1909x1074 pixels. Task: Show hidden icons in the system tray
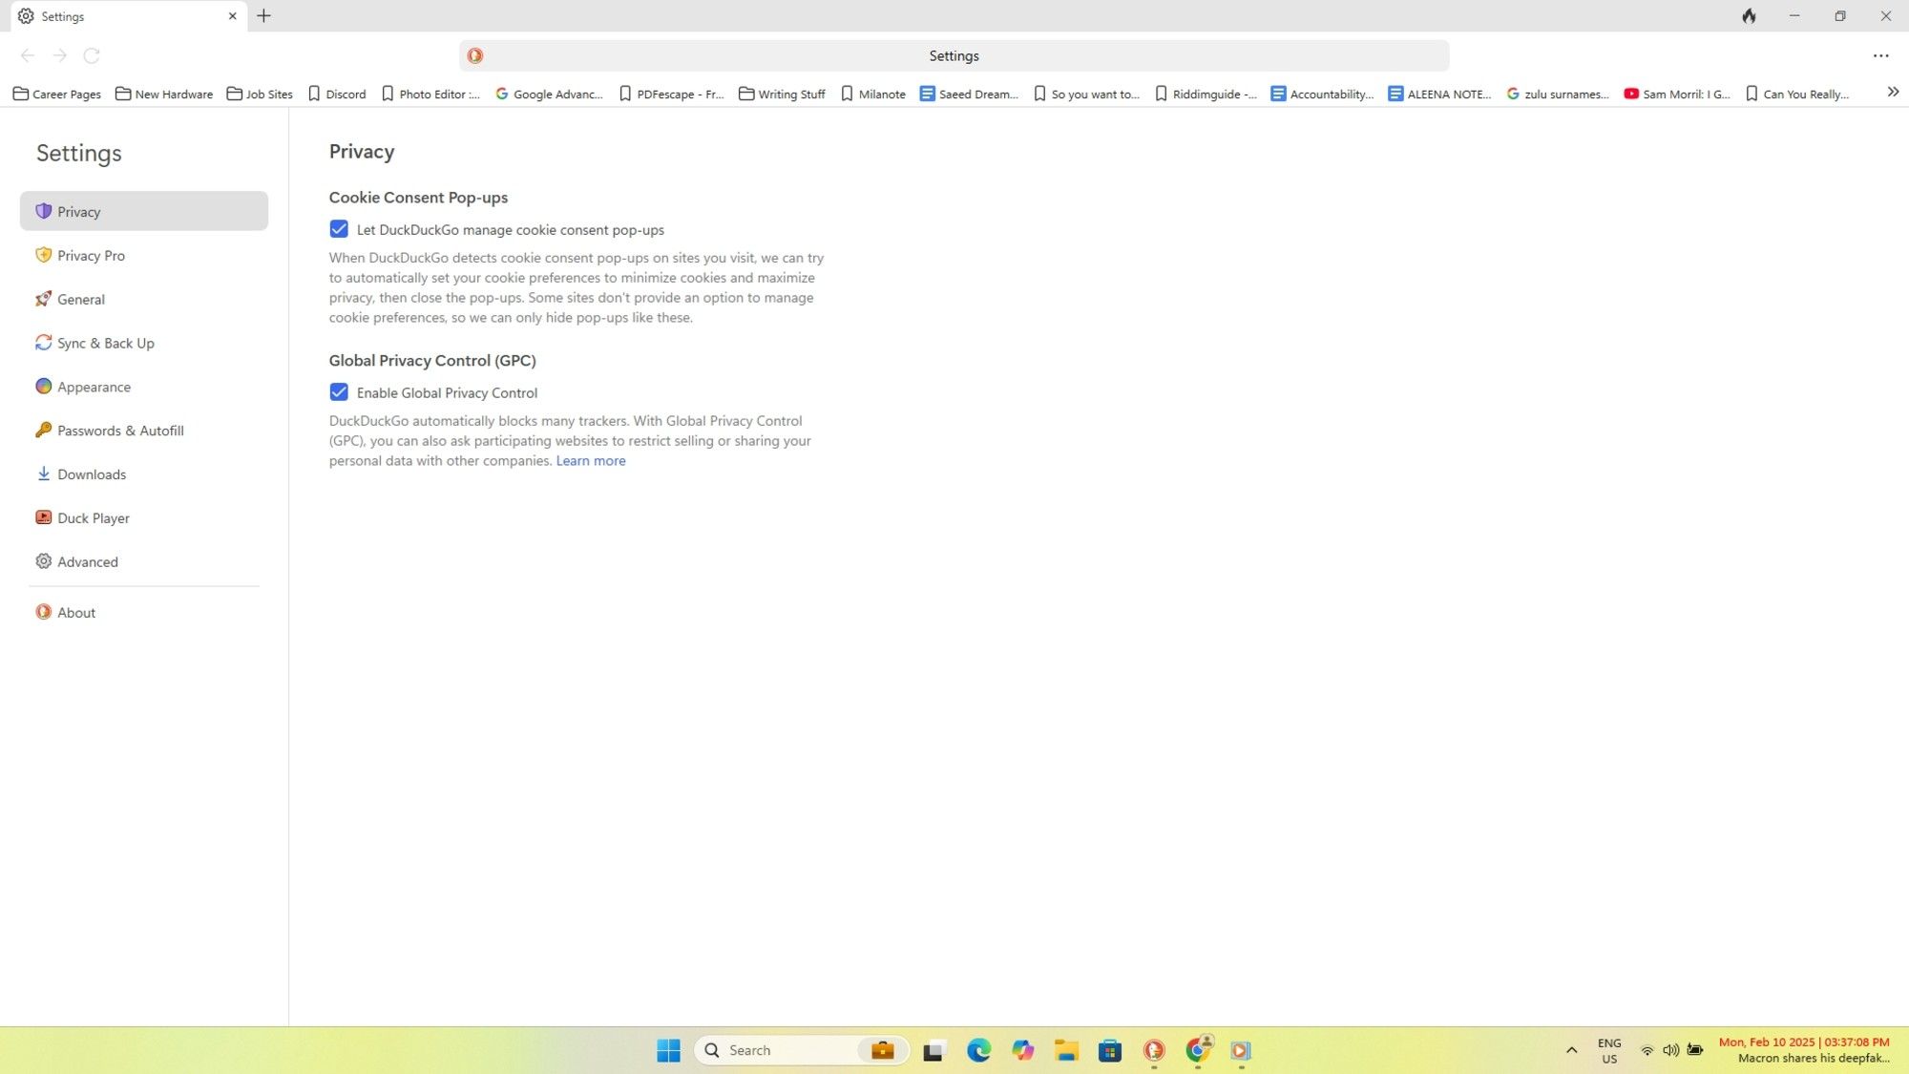1571,1050
